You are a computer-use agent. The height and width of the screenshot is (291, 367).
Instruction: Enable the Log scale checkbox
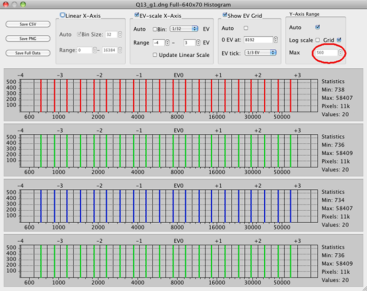click(x=317, y=40)
